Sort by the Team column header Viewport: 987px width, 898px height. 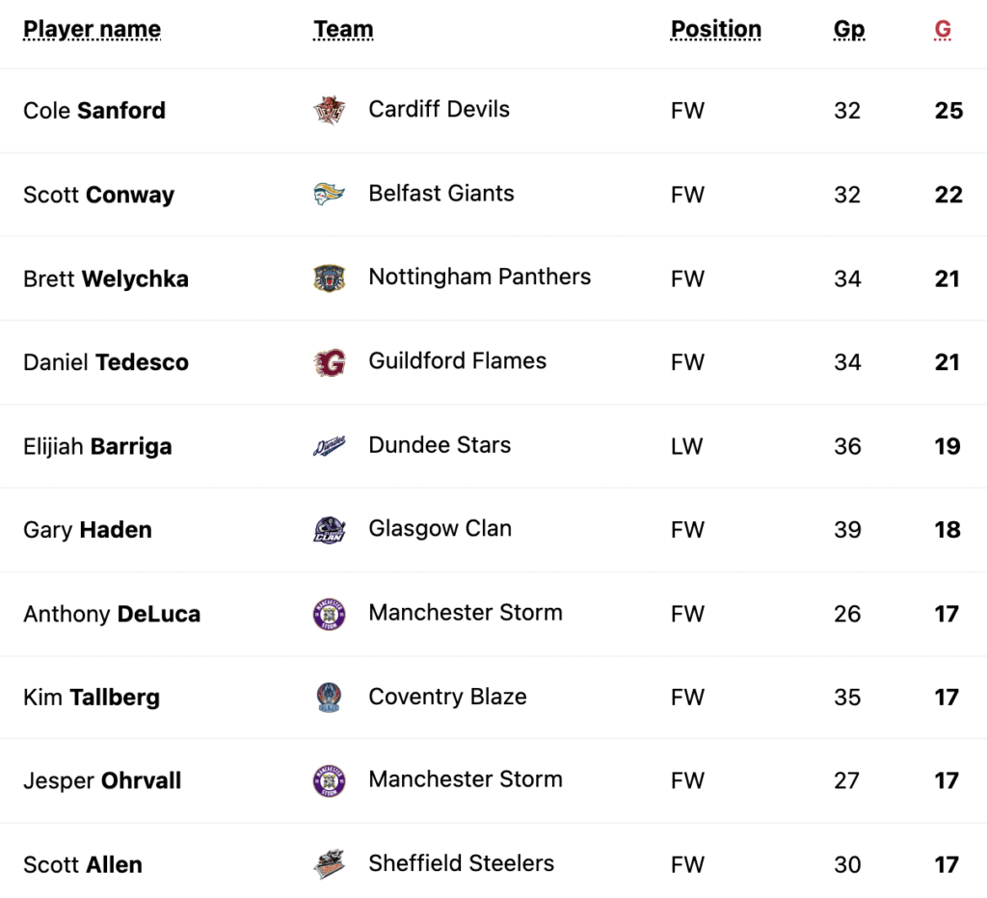[x=343, y=30]
